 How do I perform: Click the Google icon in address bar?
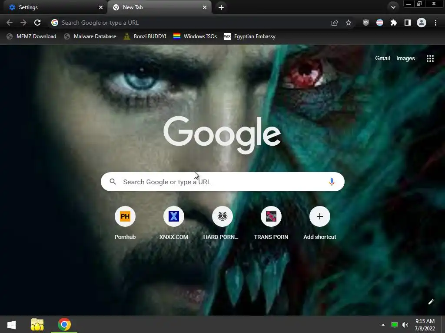click(x=55, y=23)
